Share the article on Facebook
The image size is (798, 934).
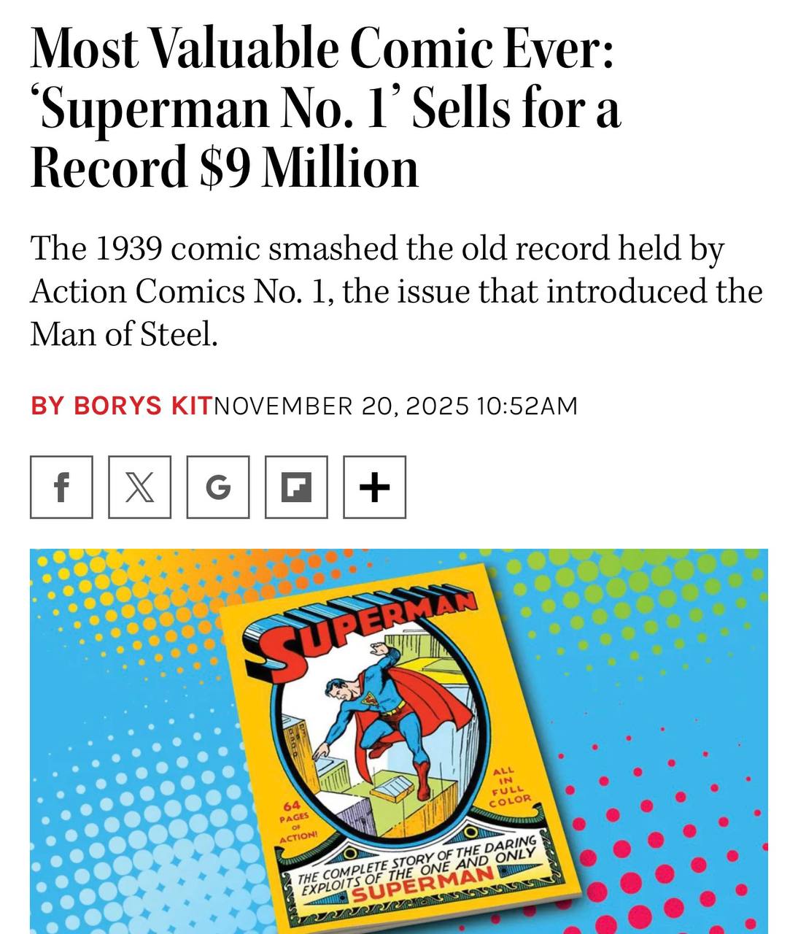point(61,487)
